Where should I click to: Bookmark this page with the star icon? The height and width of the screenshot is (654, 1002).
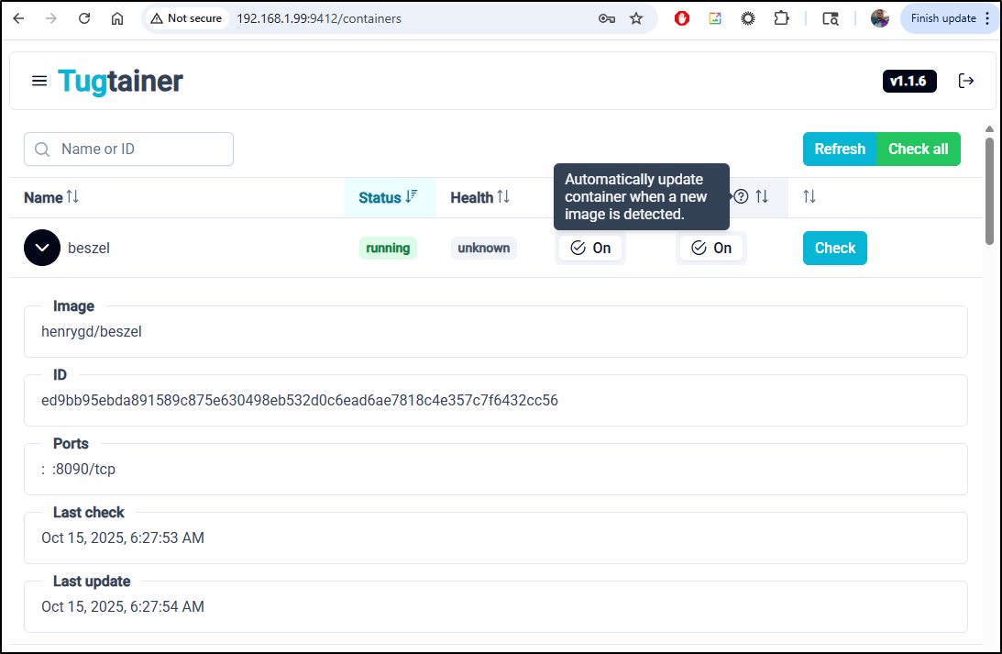point(636,18)
